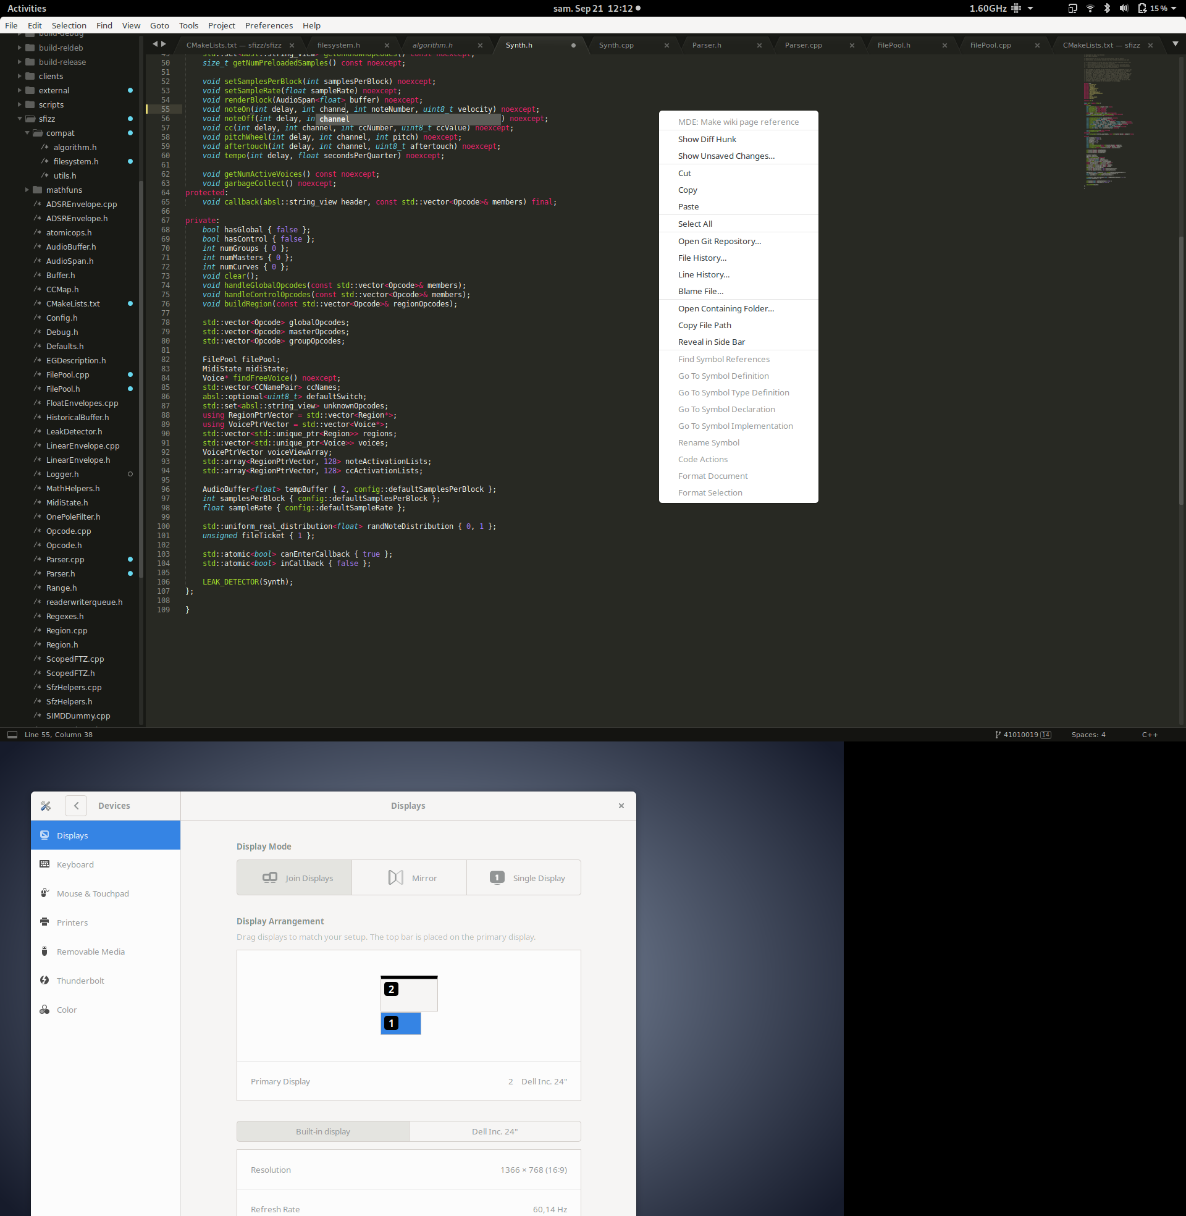This screenshot has height=1216, width=1186.
Task: Switch to the Parser.cpp tab
Action: pyautogui.click(x=804, y=44)
